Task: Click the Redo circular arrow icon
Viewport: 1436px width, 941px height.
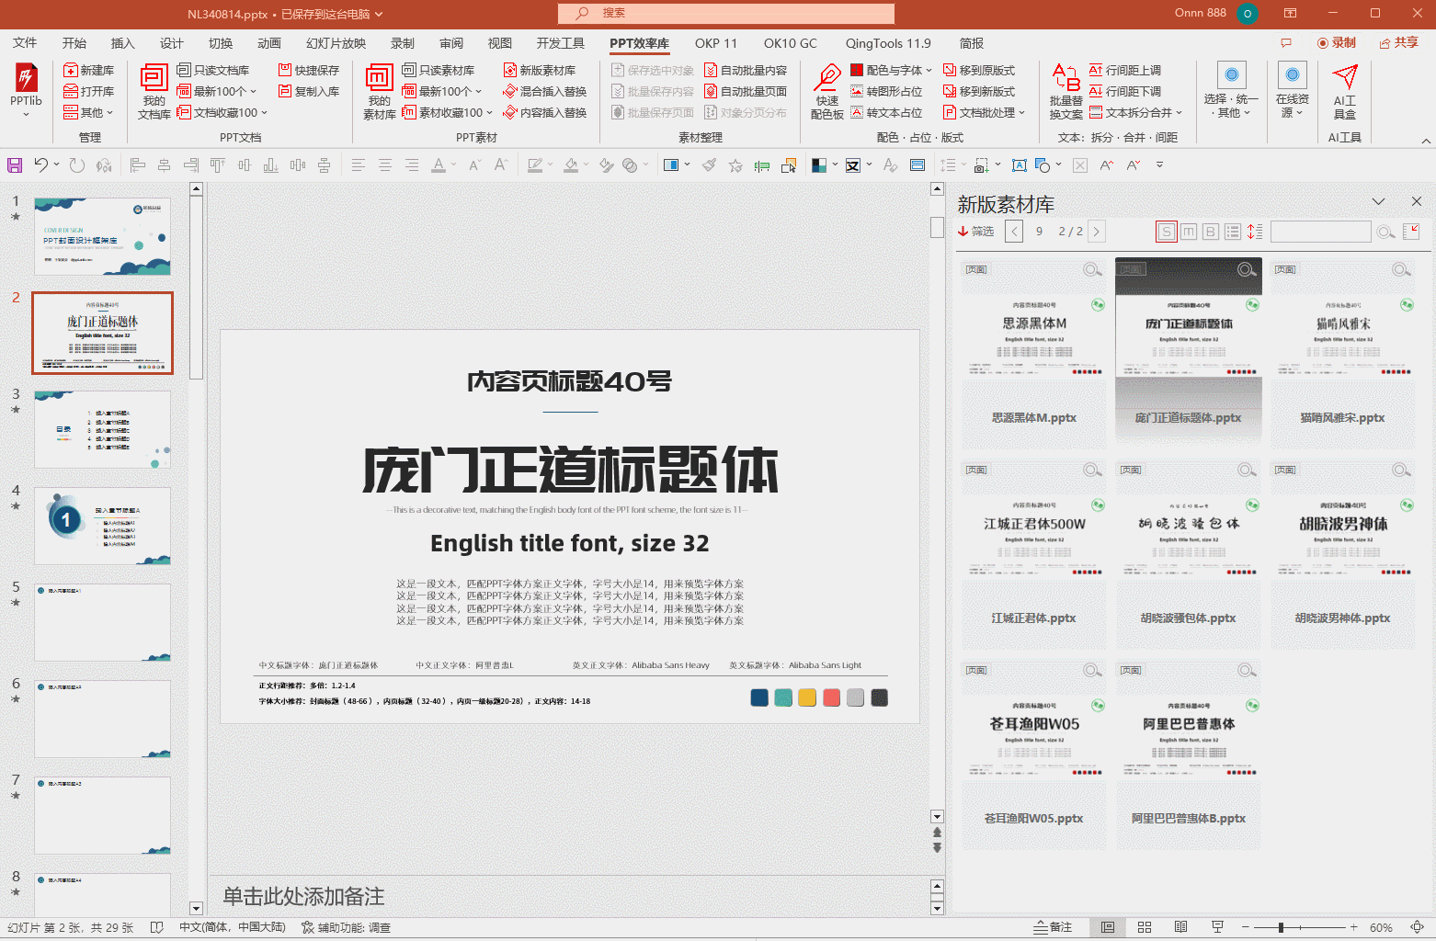Action: 77,165
